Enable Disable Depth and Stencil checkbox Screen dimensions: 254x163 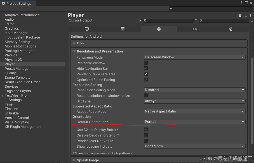click(146, 135)
